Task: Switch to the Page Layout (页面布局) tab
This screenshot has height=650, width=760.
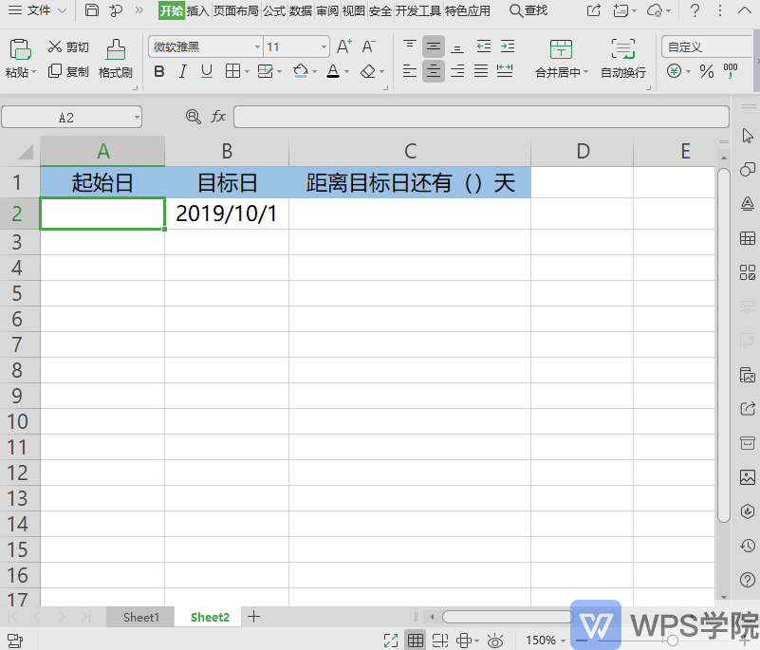Action: [x=236, y=10]
